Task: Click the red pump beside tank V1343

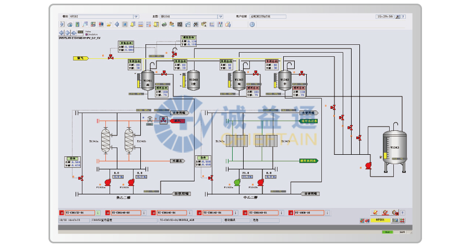Action: tap(368, 164)
